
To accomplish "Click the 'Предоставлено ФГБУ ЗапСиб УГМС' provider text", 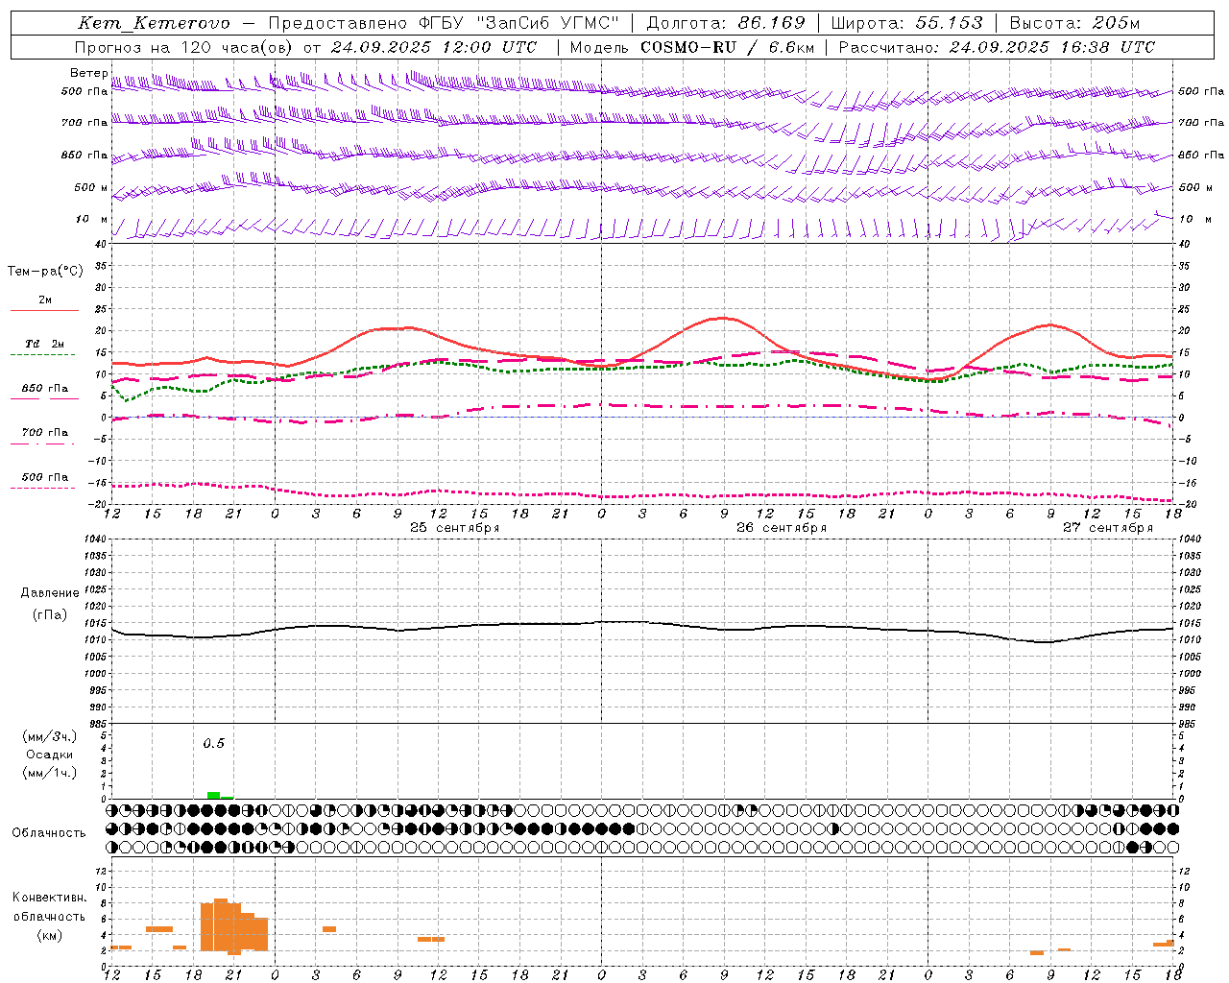I will coord(445,23).
